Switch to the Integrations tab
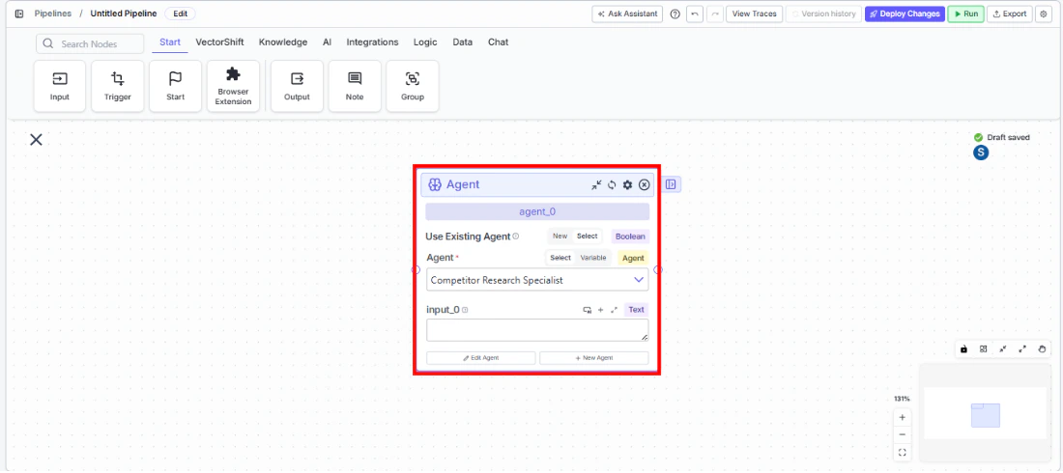 (372, 42)
